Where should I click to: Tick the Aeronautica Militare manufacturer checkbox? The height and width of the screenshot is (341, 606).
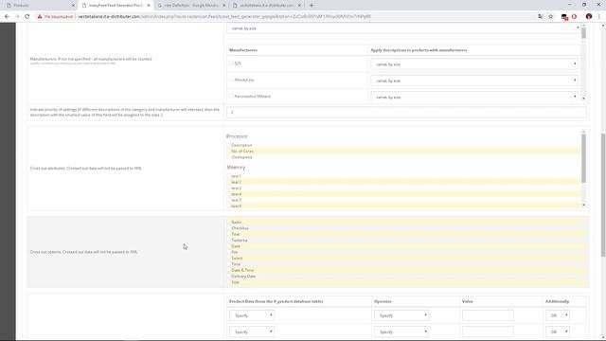231,96
